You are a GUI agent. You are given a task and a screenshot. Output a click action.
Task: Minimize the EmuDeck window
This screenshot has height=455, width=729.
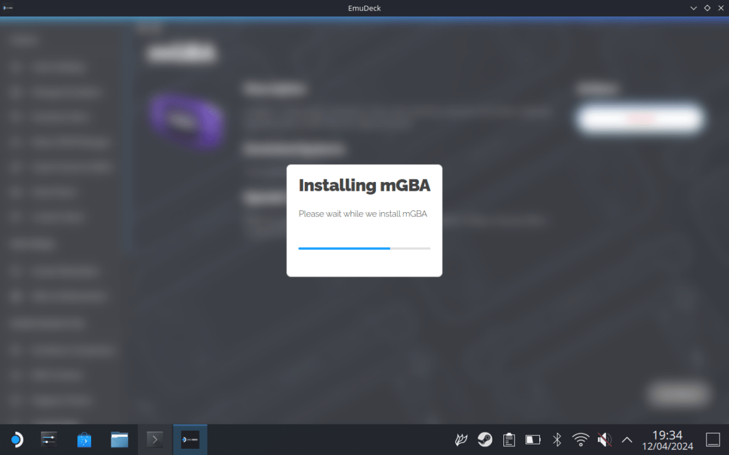tap(693, 8)
